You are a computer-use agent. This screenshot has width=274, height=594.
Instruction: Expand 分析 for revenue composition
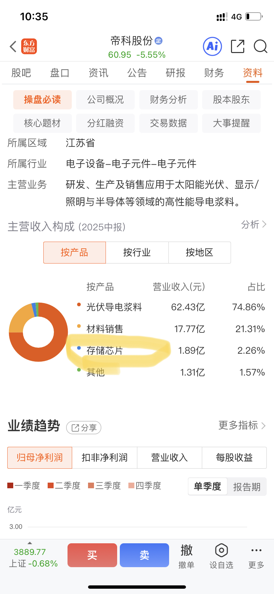coord(253,225)
